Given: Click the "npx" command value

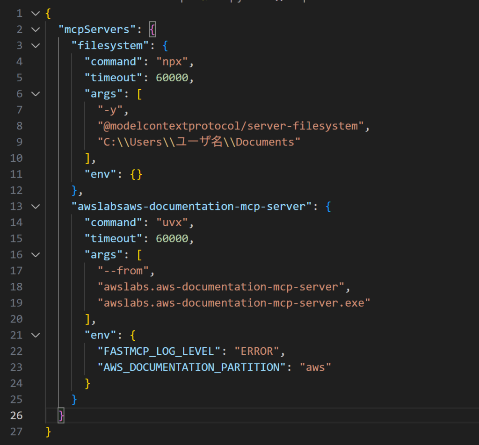Looking at the screenshot, I should click(172, 62).
